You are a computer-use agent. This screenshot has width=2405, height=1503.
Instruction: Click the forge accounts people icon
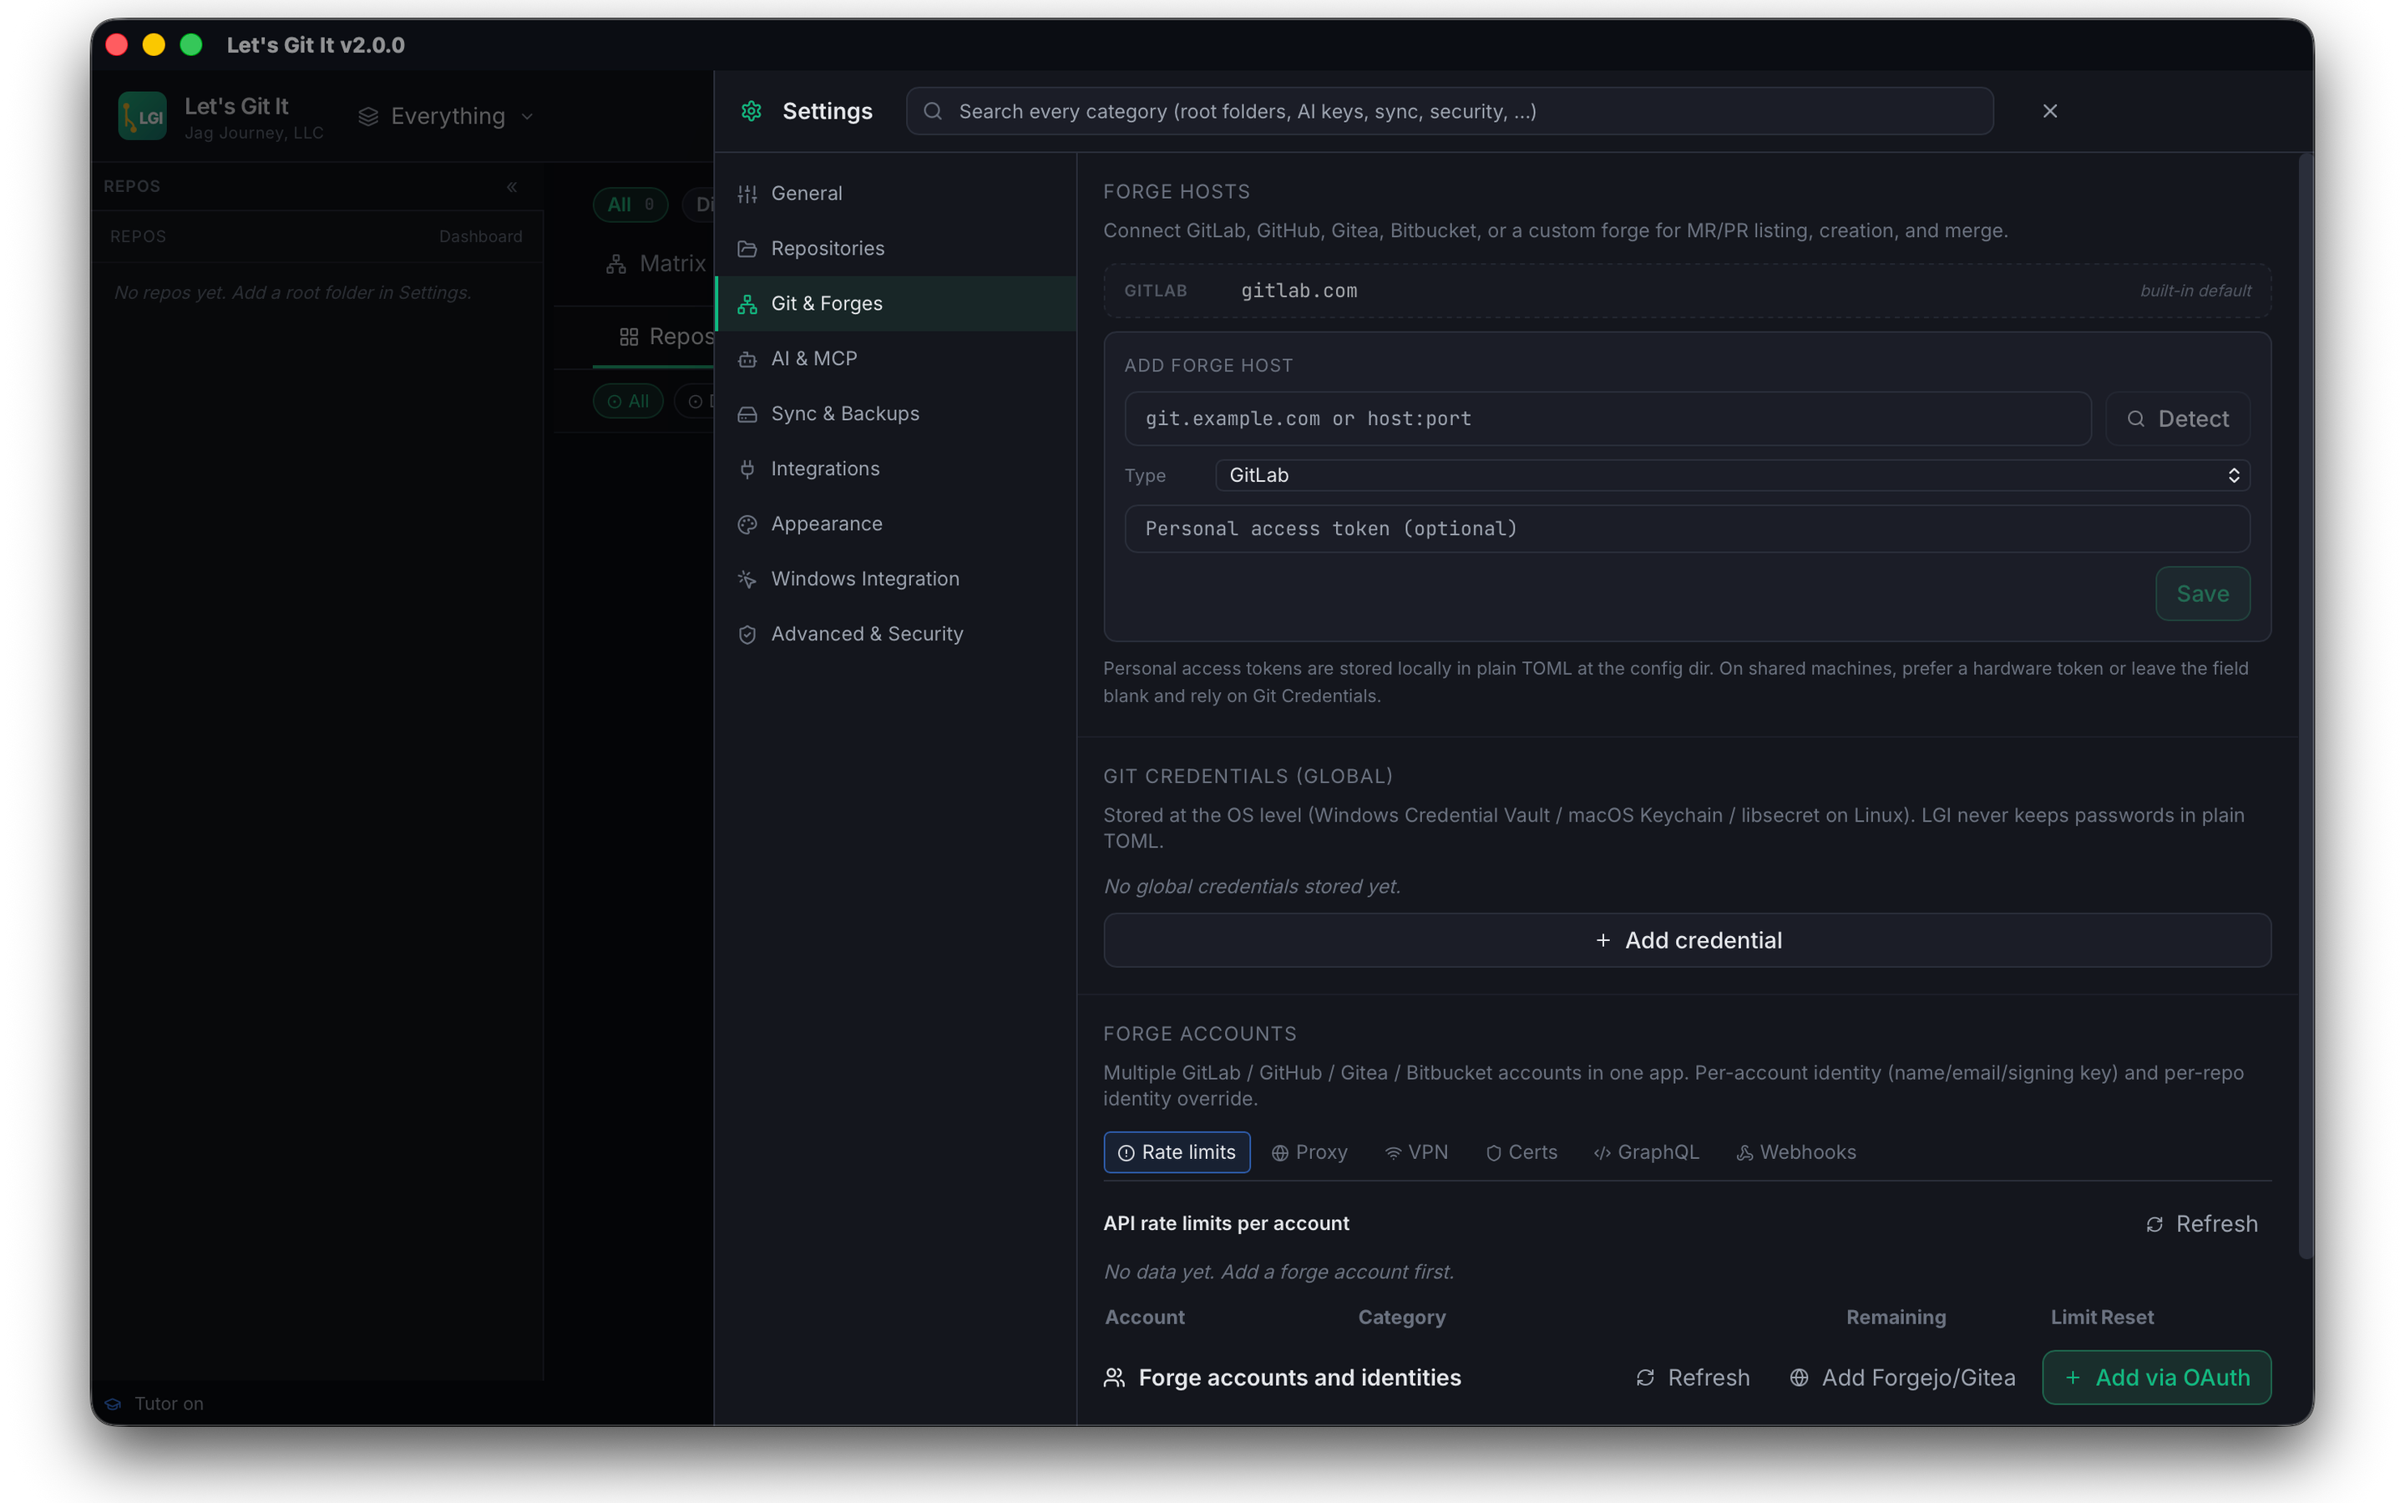pyautogui.click(x=1114, y=1378)
